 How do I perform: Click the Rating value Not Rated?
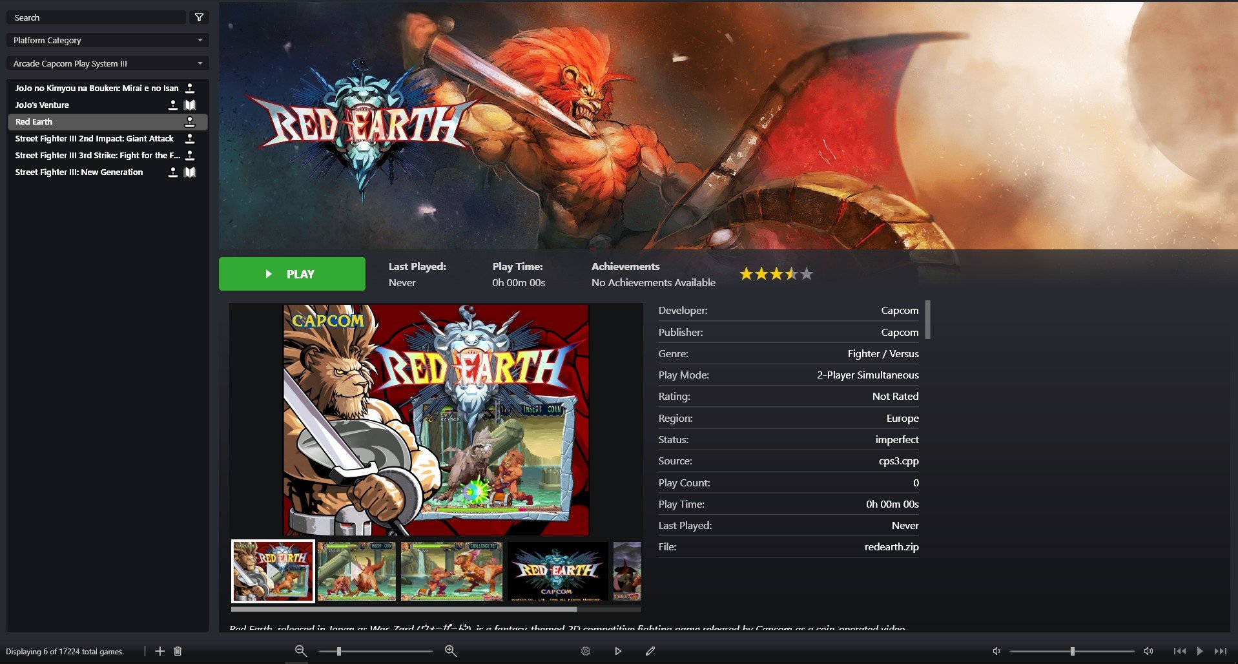[x=895, y=397]
